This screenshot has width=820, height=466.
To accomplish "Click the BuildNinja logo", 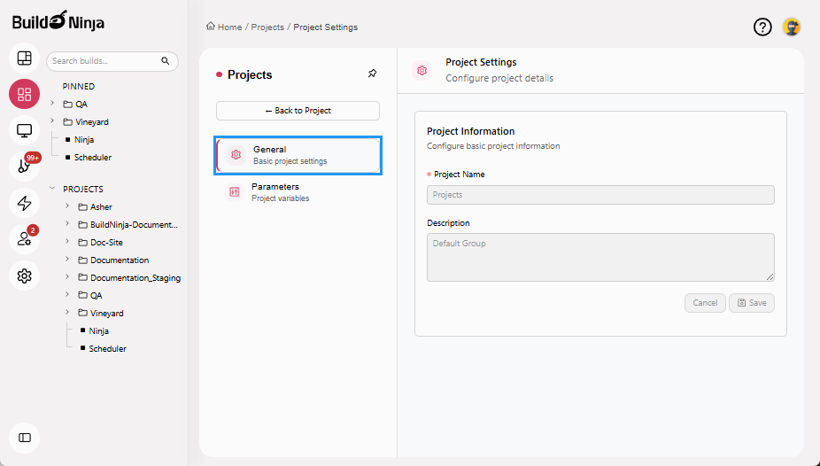I will 58,21.
